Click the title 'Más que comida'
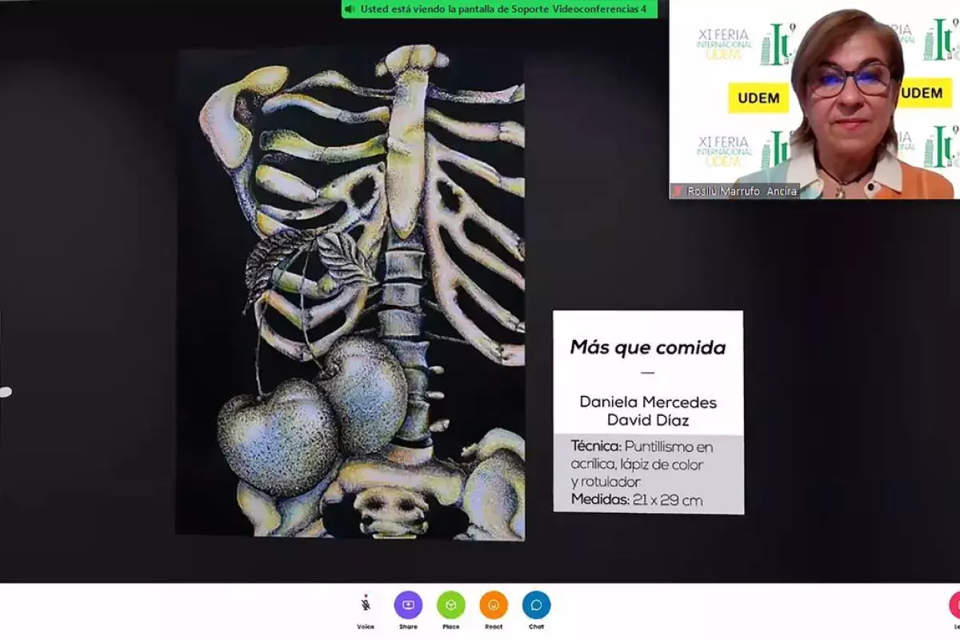This screenshot has height=640, width=960. tap(648, 348)
